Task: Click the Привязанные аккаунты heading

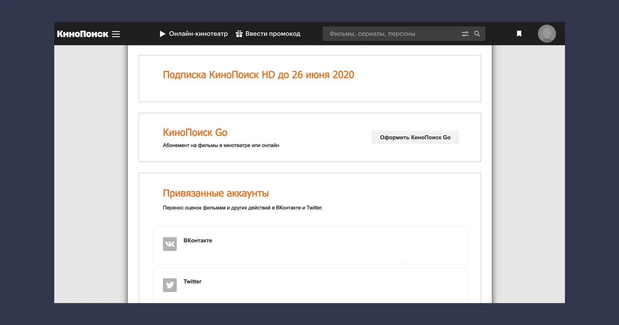Action: pyautogui.click(x=216, y=193)
